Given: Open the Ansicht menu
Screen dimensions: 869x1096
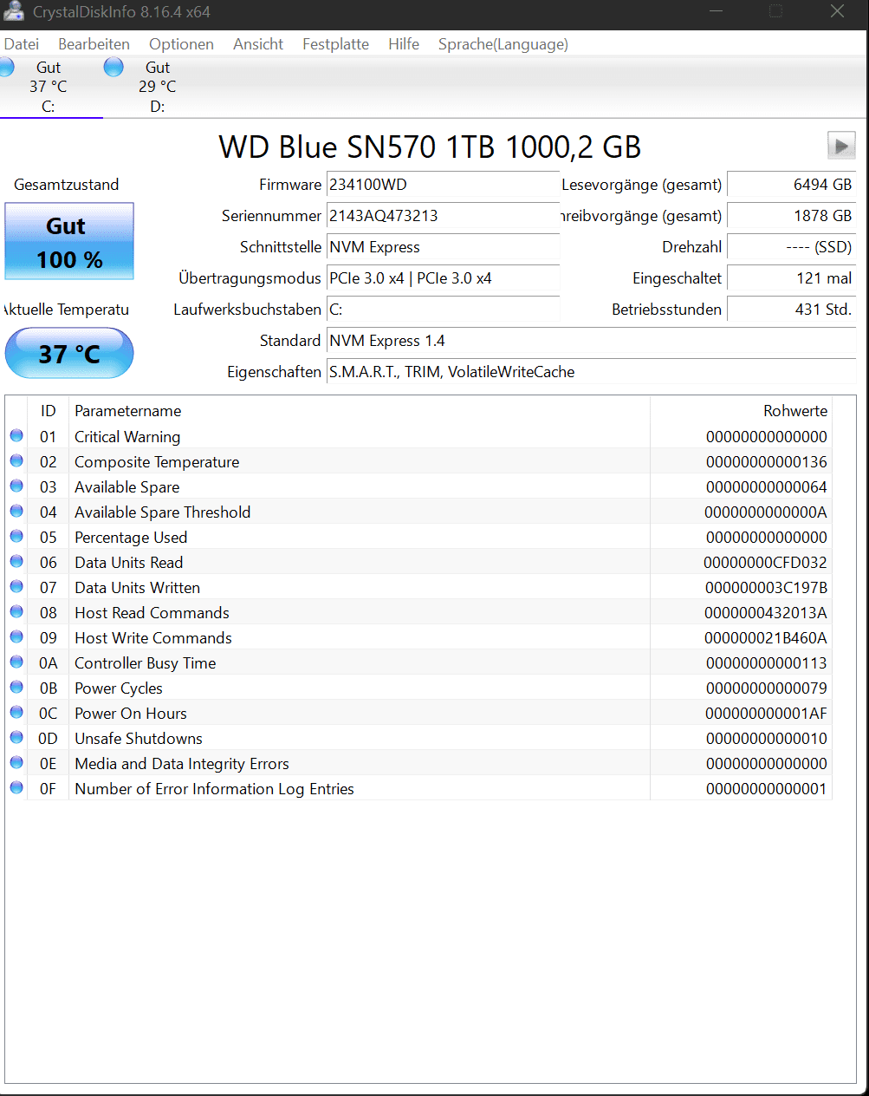Looking at the screenshot, I should [258, 44].
